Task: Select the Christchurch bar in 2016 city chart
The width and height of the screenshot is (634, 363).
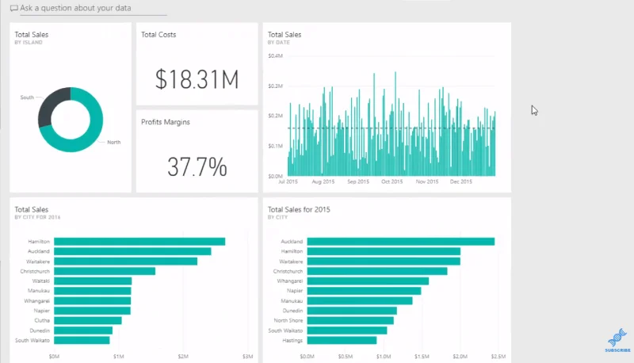Action: tap(105, 271)
